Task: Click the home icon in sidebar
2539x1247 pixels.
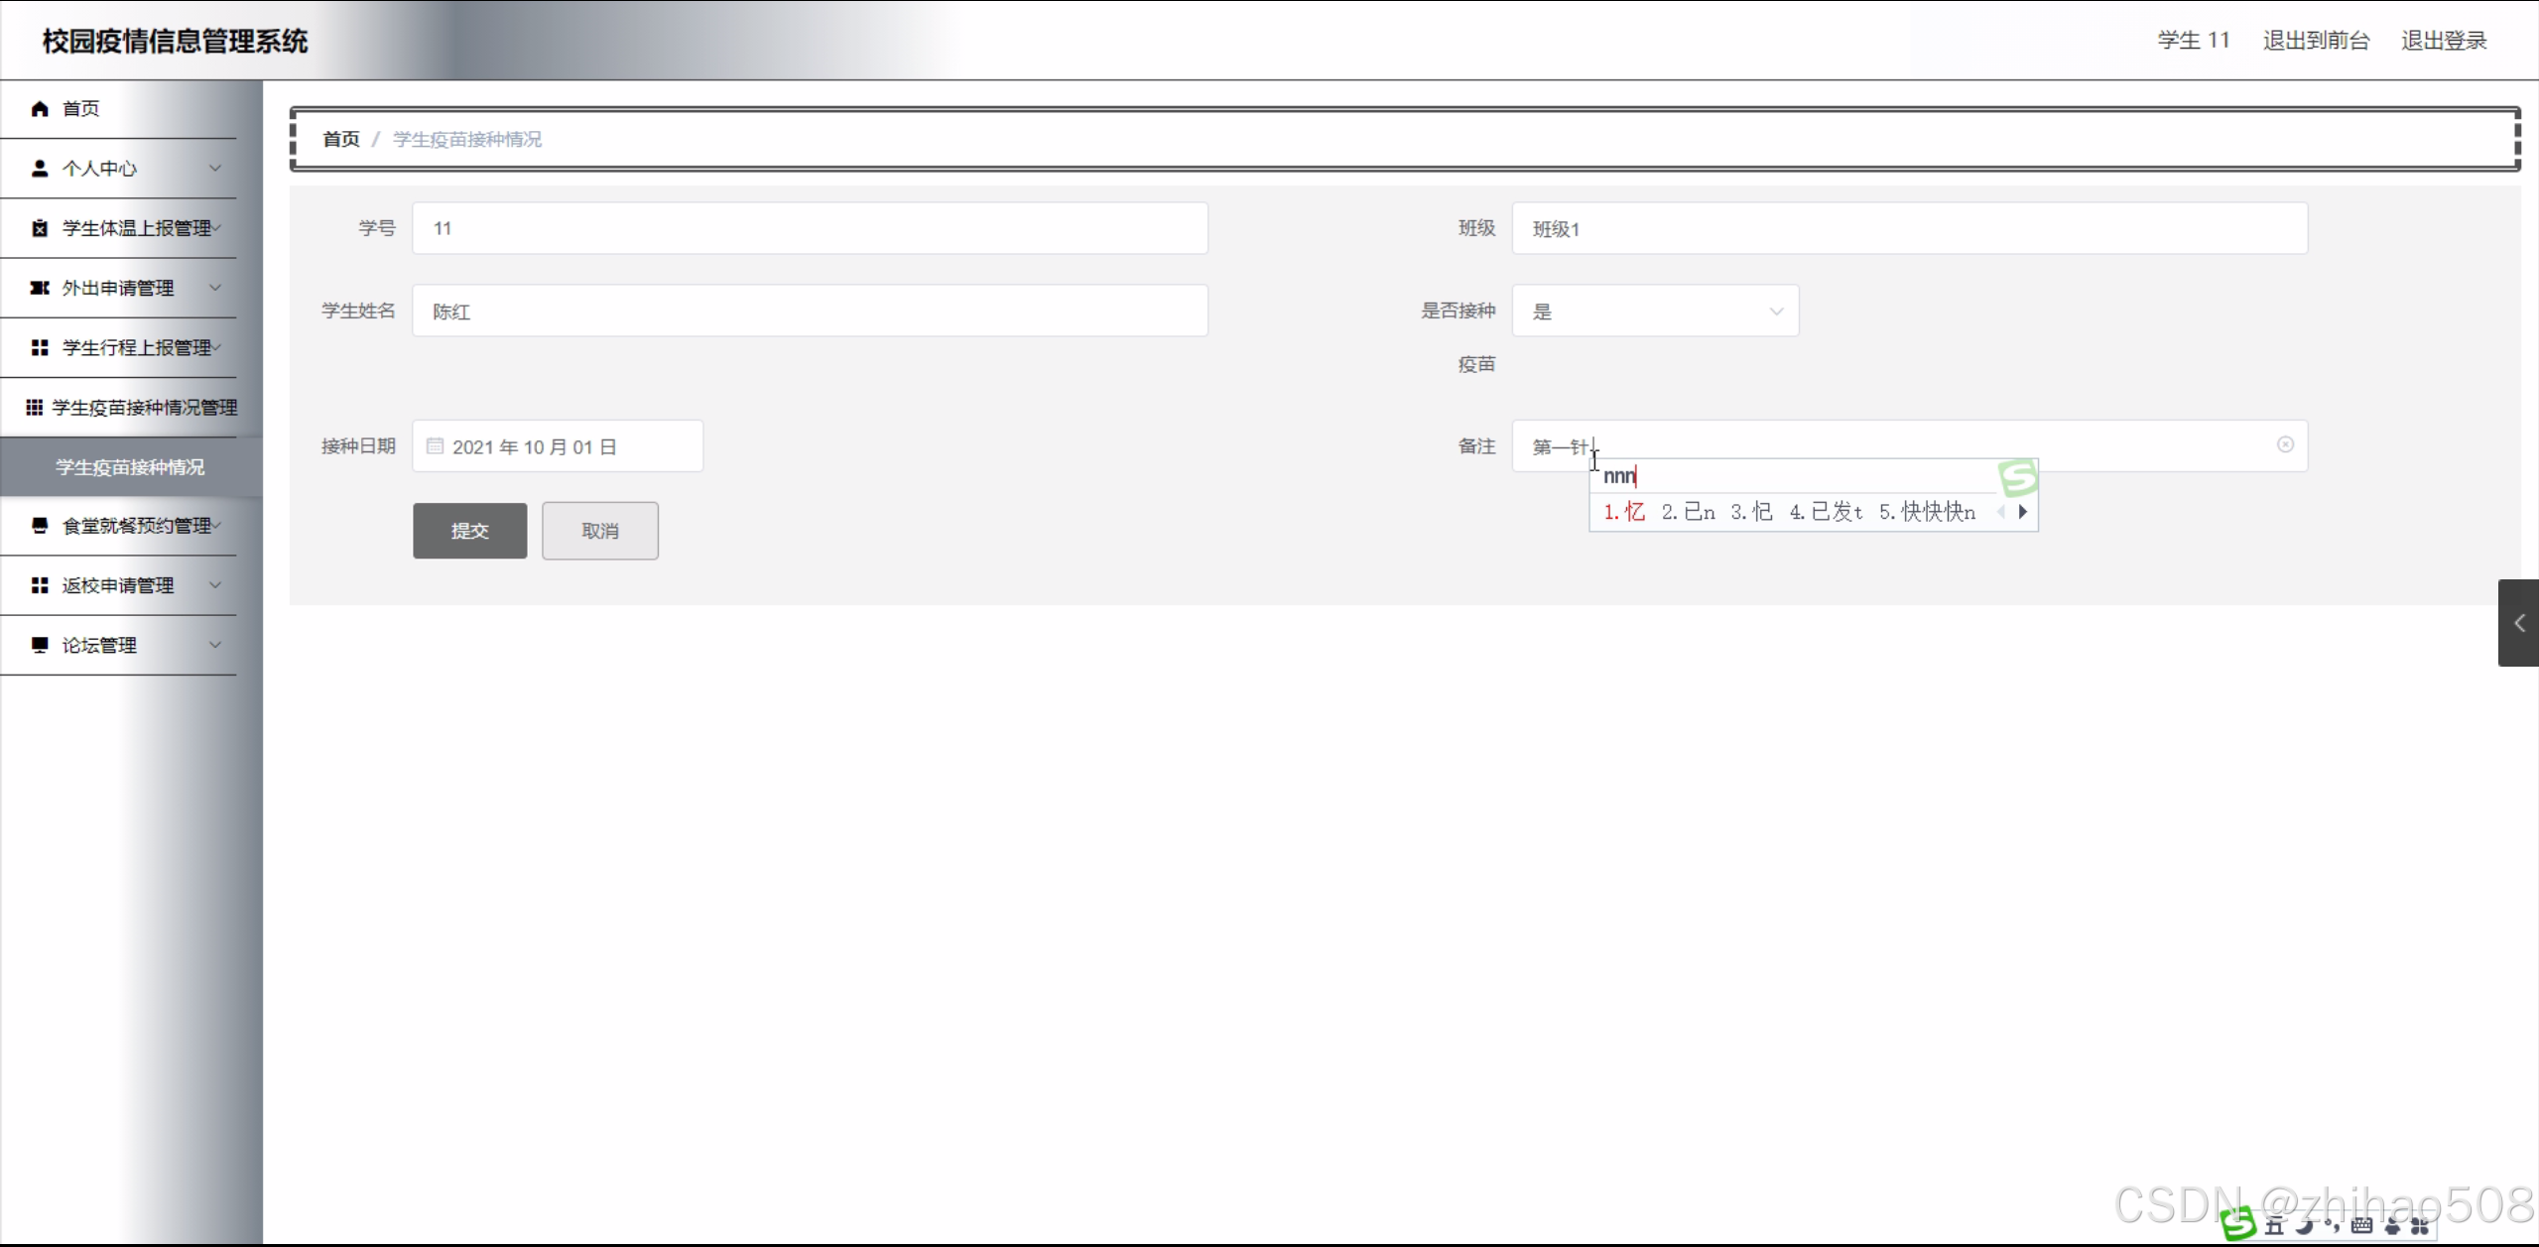Action: click(40, 109)
